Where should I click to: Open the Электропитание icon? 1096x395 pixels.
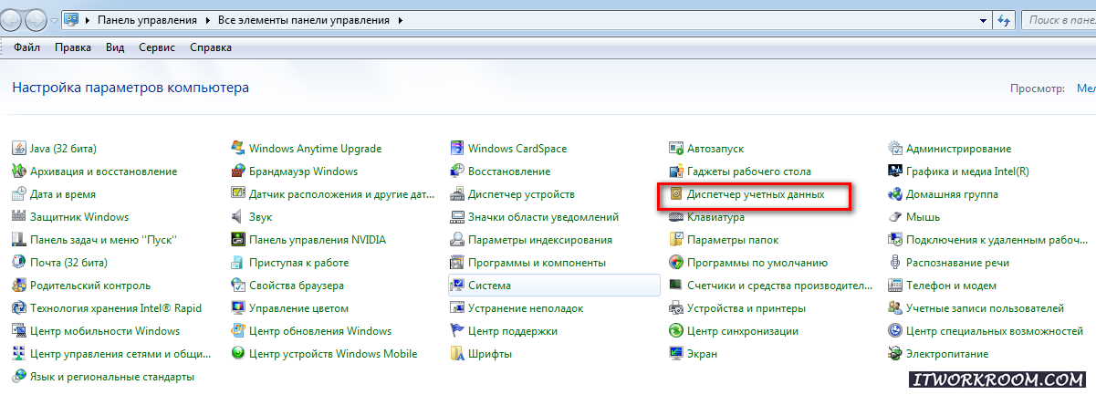point(895,354)
